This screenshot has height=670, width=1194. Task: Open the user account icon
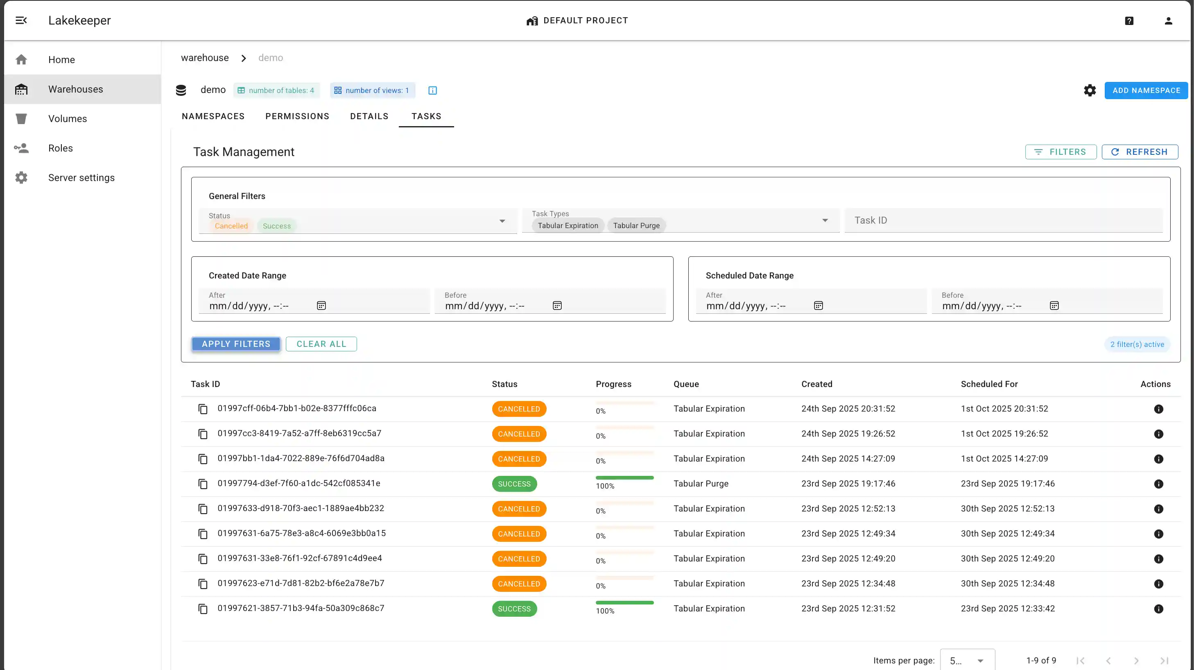tap(1168, 20)
